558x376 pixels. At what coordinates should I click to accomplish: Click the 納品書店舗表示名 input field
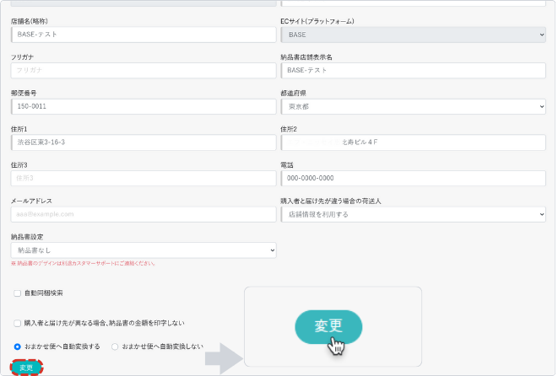tap(413, 71)
